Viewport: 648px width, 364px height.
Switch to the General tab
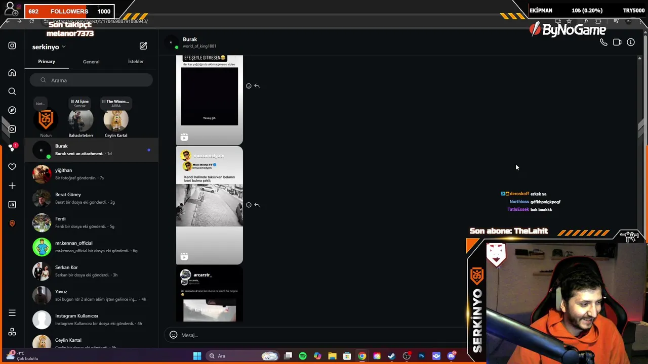[91, 62]
